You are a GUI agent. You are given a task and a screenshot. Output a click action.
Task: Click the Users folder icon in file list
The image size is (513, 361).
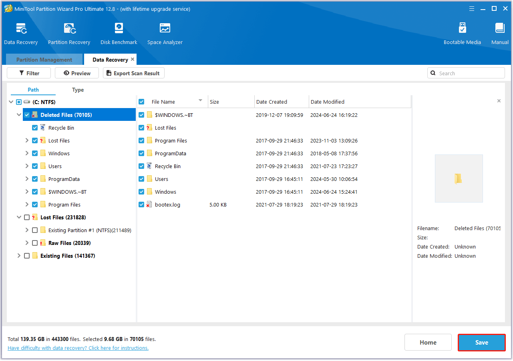149,179
